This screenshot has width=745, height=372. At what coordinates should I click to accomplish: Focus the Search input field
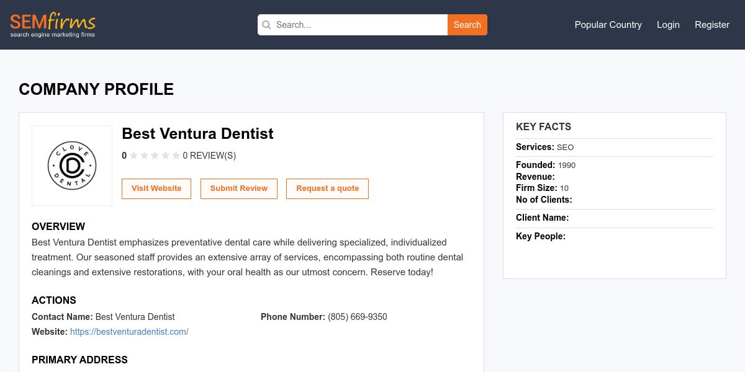click(359, 25)
